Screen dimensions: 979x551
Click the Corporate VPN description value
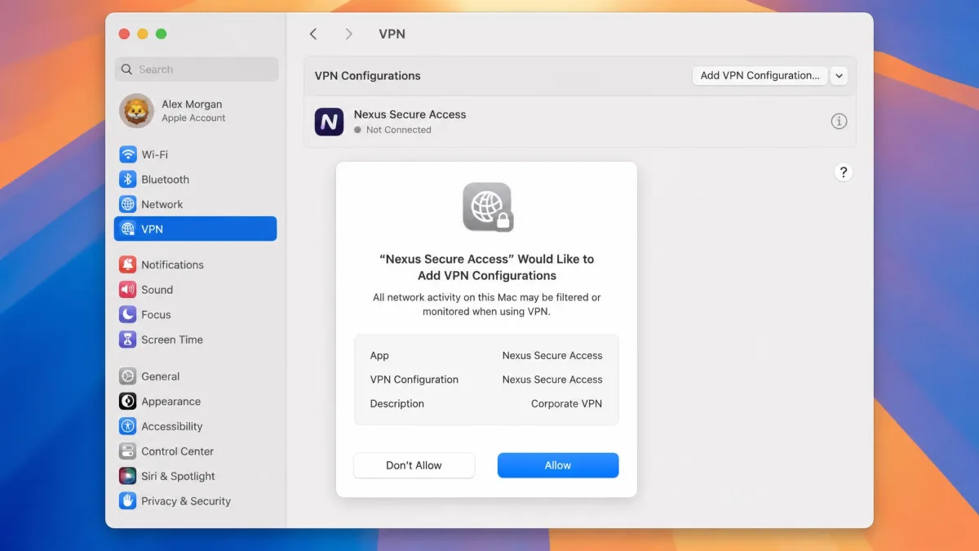click(566, 403)
